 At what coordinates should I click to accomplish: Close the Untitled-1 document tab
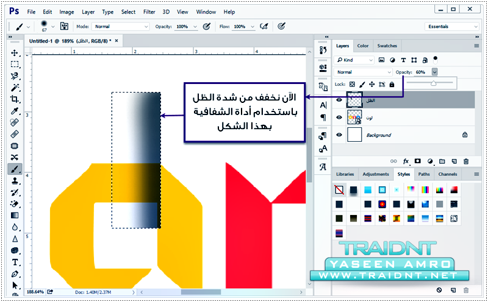coord(117,41)
